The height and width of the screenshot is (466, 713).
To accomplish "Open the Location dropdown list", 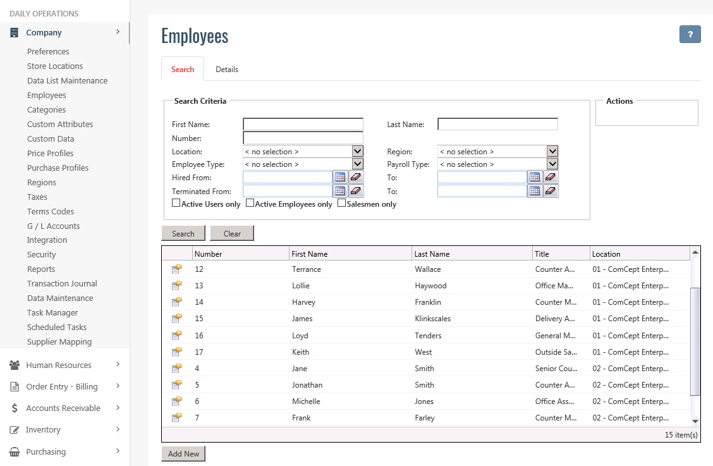I will [357, 152].
